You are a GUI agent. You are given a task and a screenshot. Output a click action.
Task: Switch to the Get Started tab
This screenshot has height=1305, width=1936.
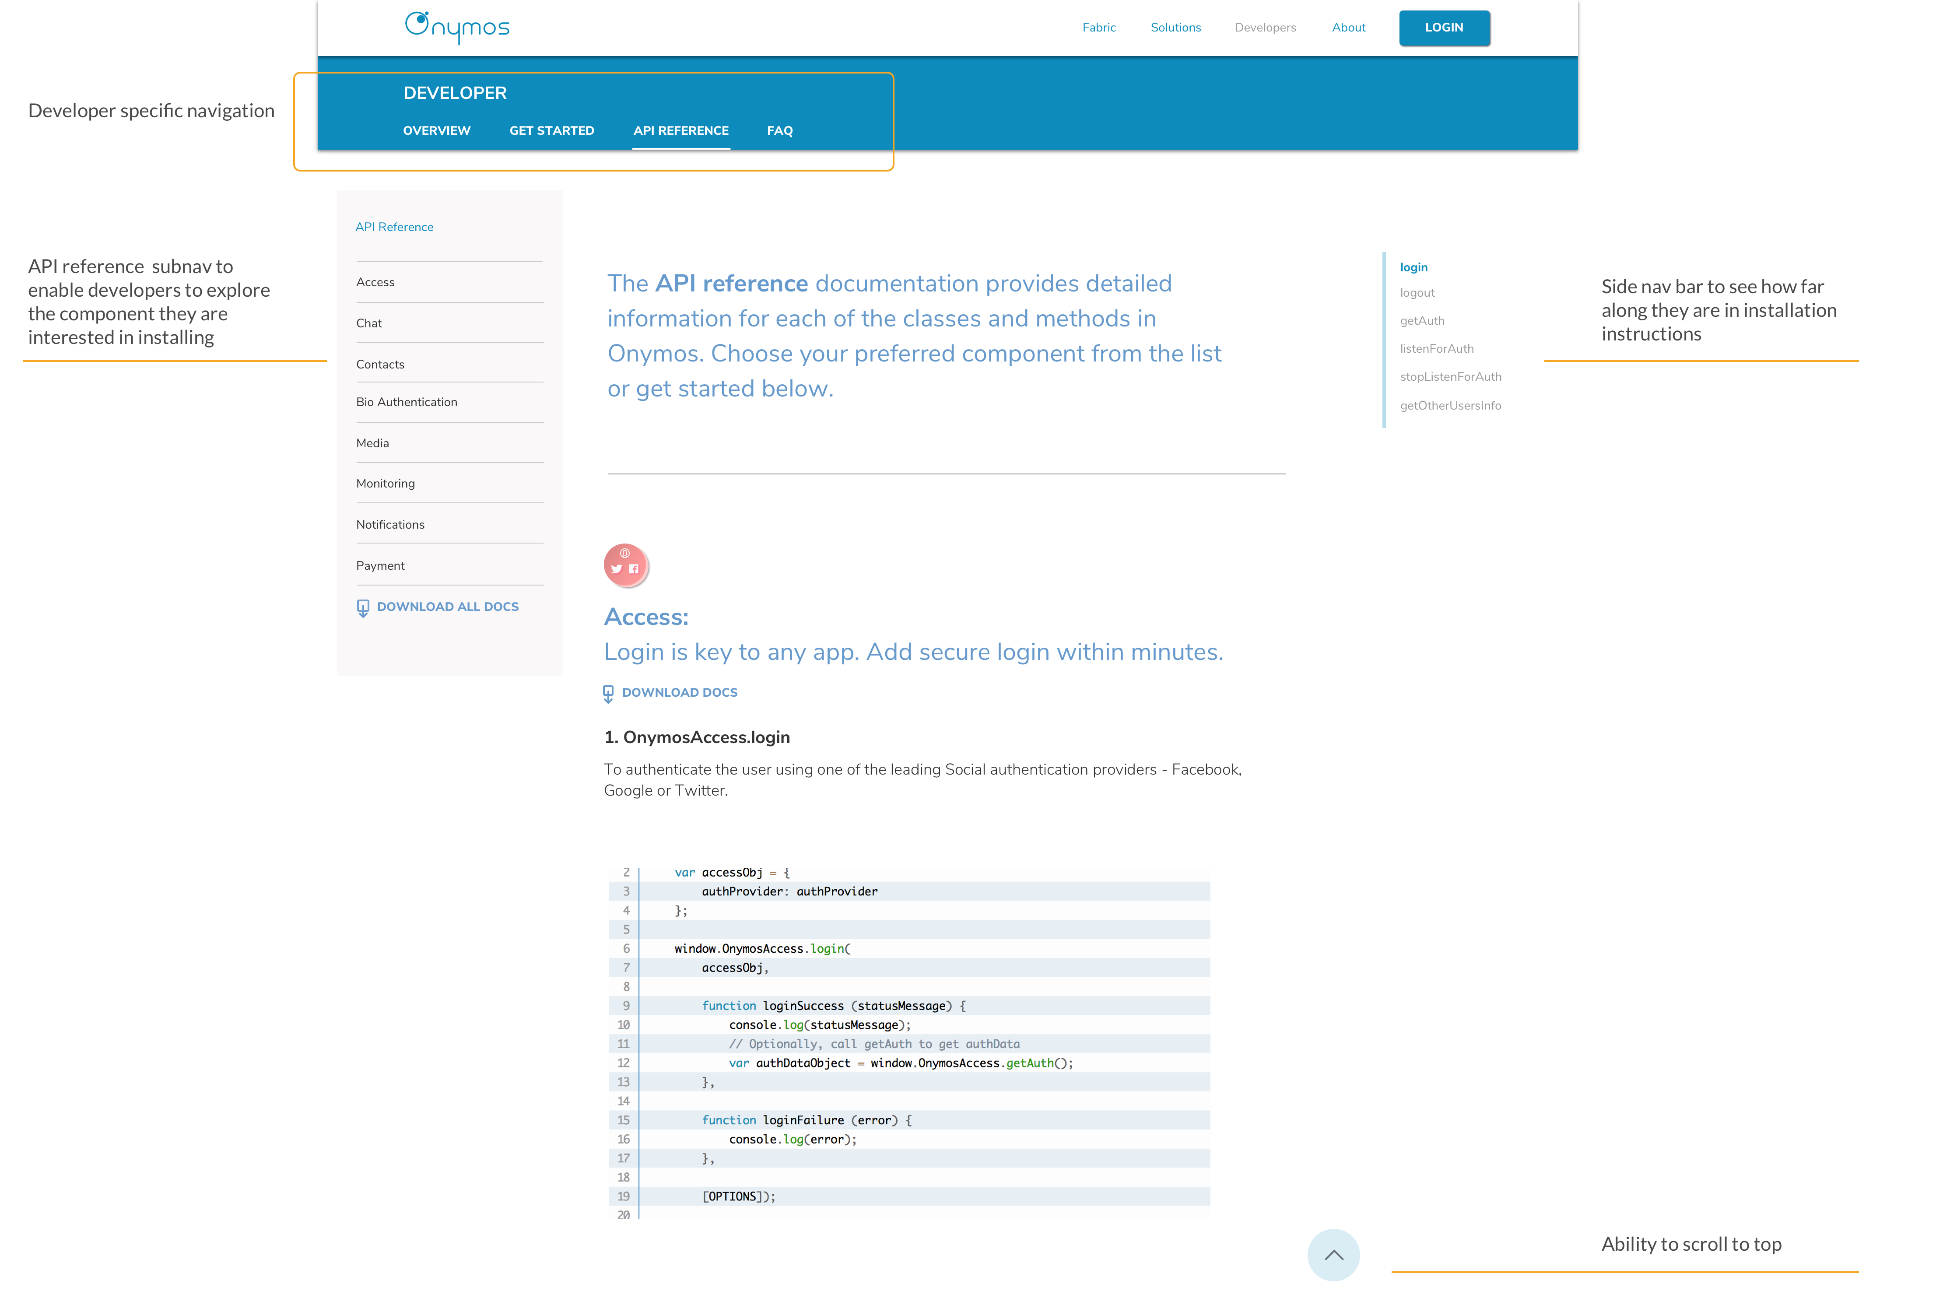pyautogui.click(x=552, y=131)
